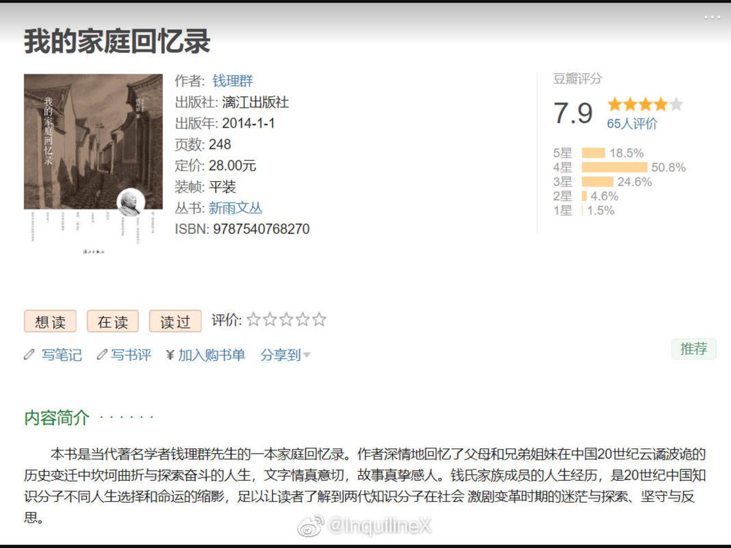This screenshot has height=548, width=731.
Task: Click the 内容简介 section heading
Action: tap(57, 418)
